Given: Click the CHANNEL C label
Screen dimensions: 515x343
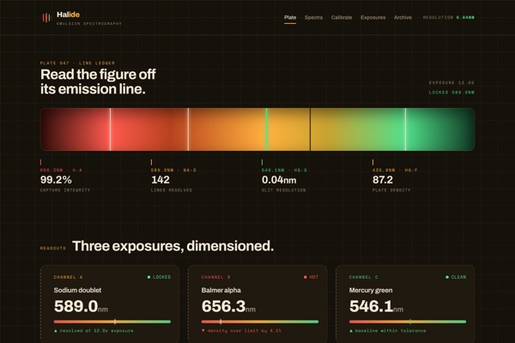Looking at the screenshot, I should click(364, 277).
